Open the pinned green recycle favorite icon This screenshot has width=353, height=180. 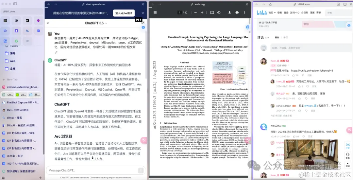16,41
